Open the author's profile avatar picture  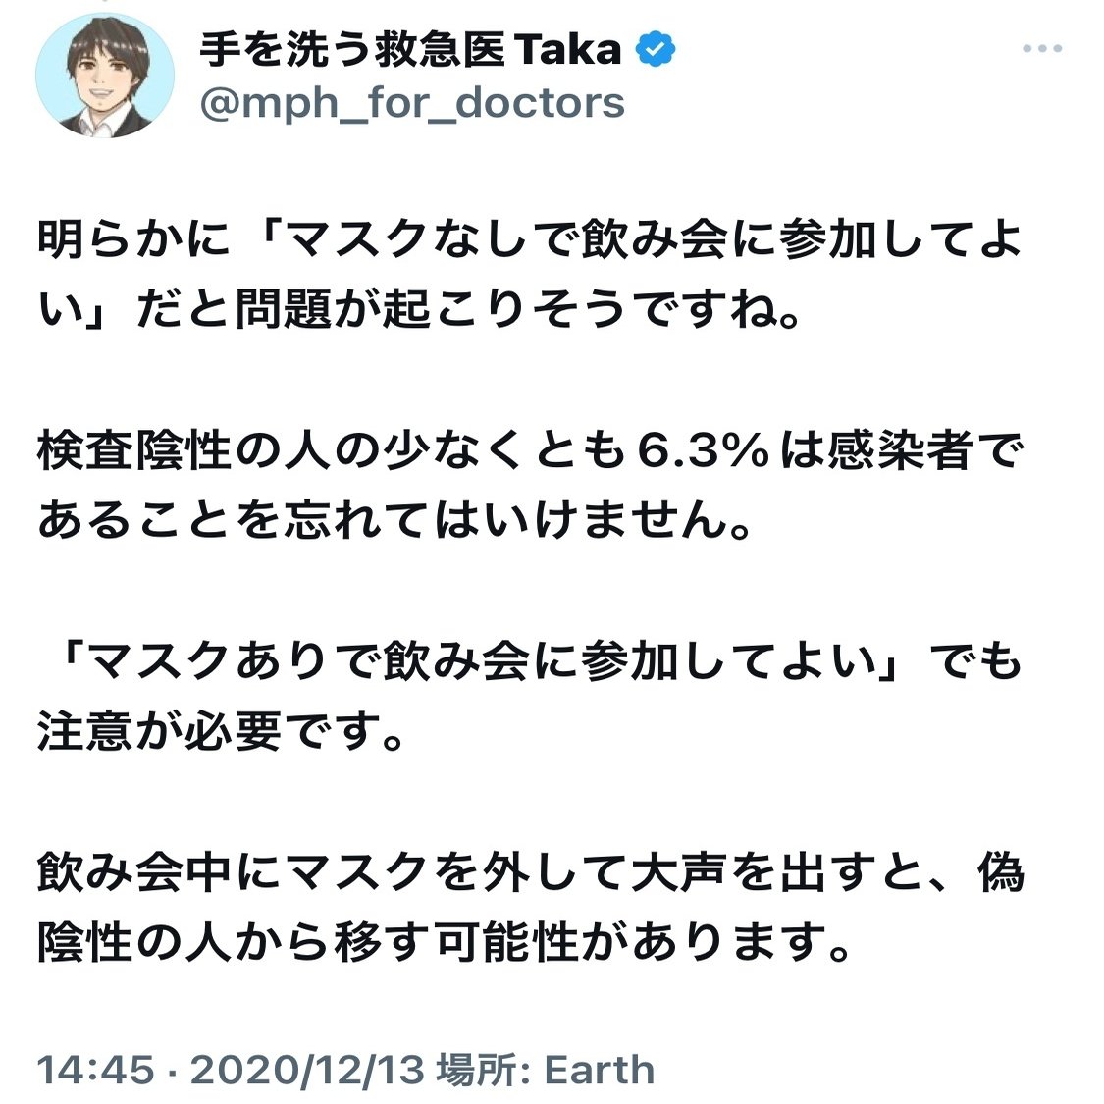[104, 76]
